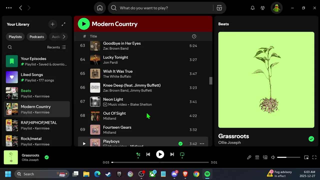Go back with the left arrow
This screenshot has width=320, height=180.
(x=21, y=8)
